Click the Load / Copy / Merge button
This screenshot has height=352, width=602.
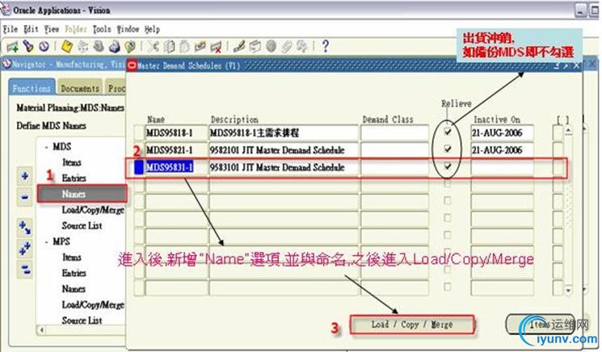pyautogui.click(x=412, y=325)
